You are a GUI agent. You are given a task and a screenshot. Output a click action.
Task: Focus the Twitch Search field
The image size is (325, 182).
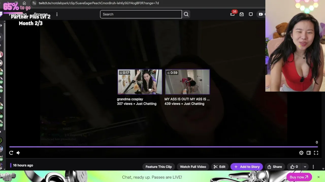pos(141,14)
